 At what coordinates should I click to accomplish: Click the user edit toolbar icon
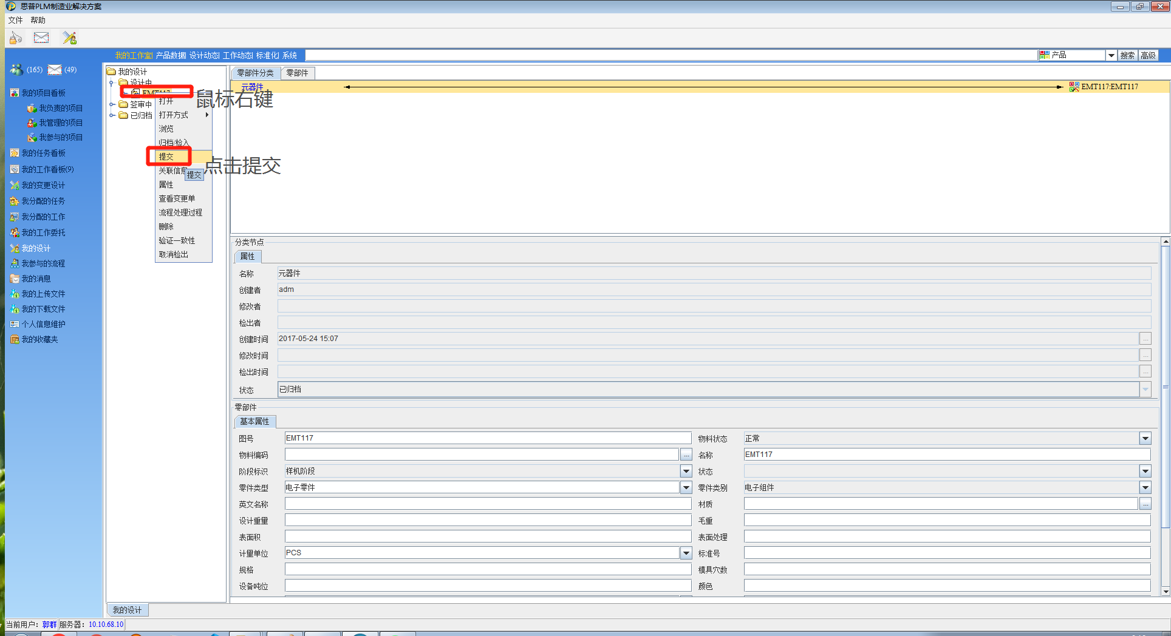click(x=69, y=37)
